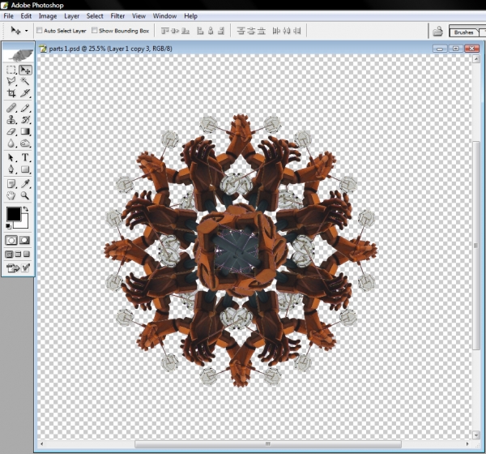Select the Slice tool
Image resolution: width=486 pixels, height=454 pixels.
tap(25, 92)
